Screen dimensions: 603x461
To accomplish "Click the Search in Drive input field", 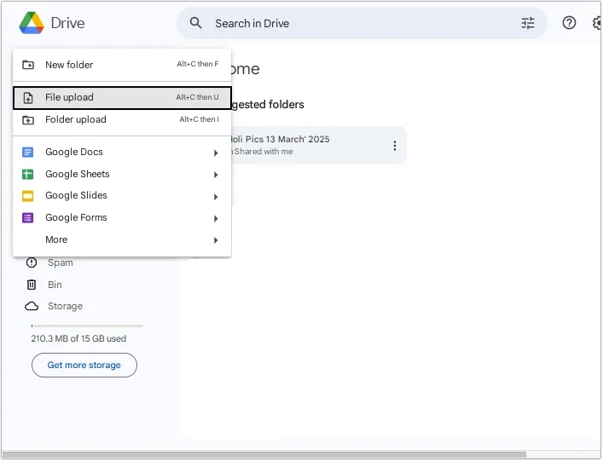I will 362,24.
